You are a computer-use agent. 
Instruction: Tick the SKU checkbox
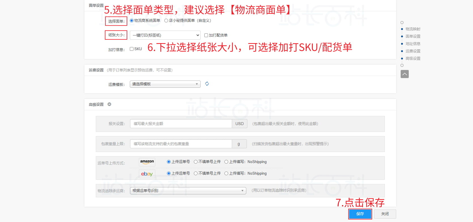pyautogui.click(x=132, y=49)
